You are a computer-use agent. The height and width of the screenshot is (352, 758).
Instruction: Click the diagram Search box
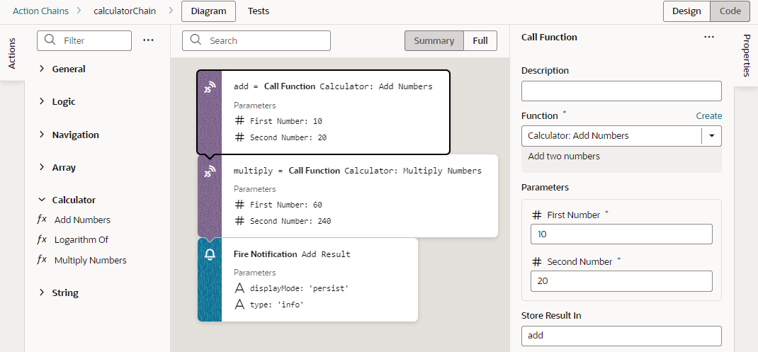coord(256,40)
